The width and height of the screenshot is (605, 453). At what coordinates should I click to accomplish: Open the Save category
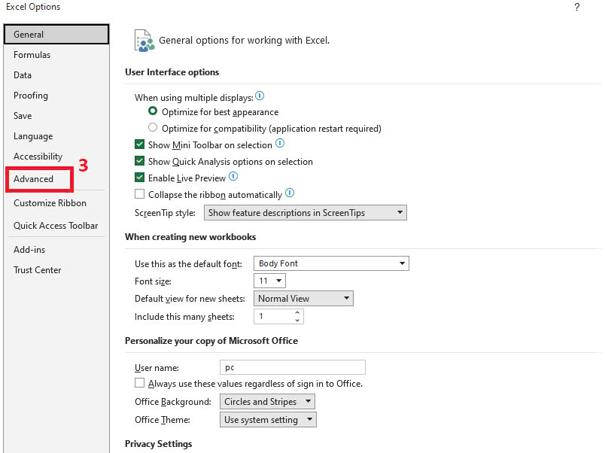(56, 116)
